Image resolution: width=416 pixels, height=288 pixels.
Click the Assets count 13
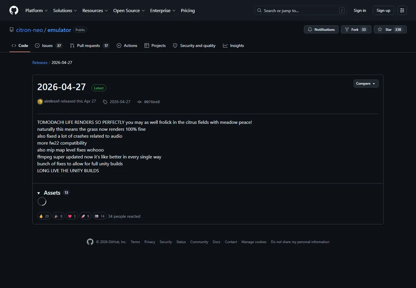coord(66,193)
